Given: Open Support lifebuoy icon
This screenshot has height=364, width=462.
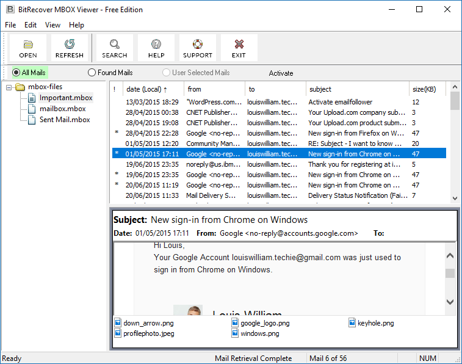Looking at the screenshot, I should [x=198, y=48].
